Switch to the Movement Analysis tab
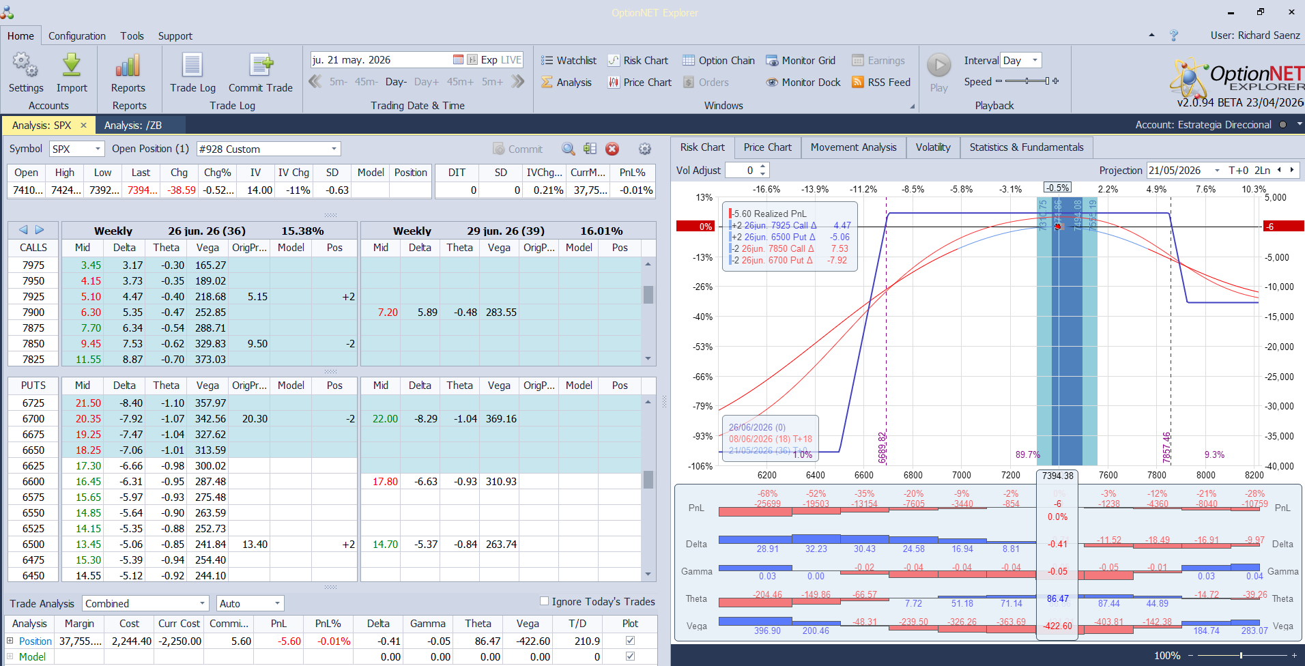 pos(853,147)
